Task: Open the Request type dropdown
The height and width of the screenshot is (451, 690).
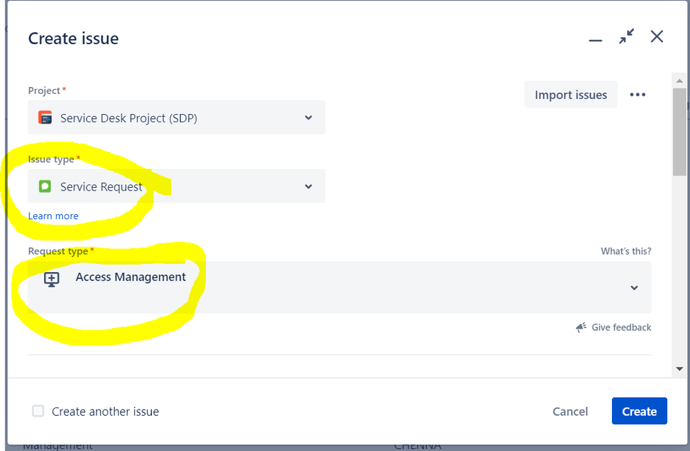Action: pyautogui.click(x=339, y=287)
